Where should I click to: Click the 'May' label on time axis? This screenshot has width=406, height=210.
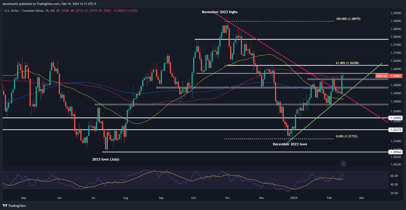[24, 197]
